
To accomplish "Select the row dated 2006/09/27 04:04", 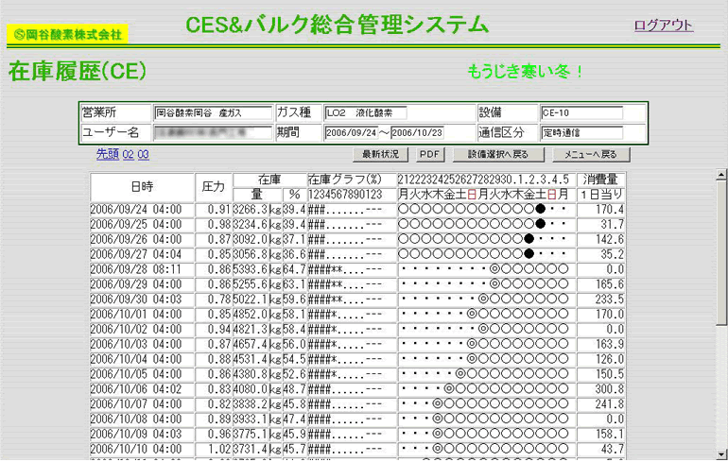I will coord(357,254).
